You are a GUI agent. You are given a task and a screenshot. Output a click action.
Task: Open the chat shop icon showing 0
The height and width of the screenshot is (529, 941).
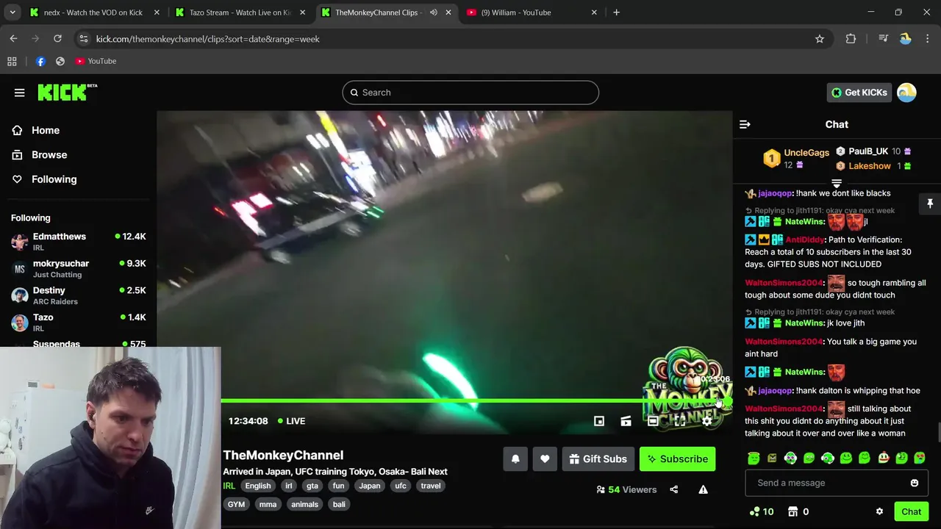(798, 511)
